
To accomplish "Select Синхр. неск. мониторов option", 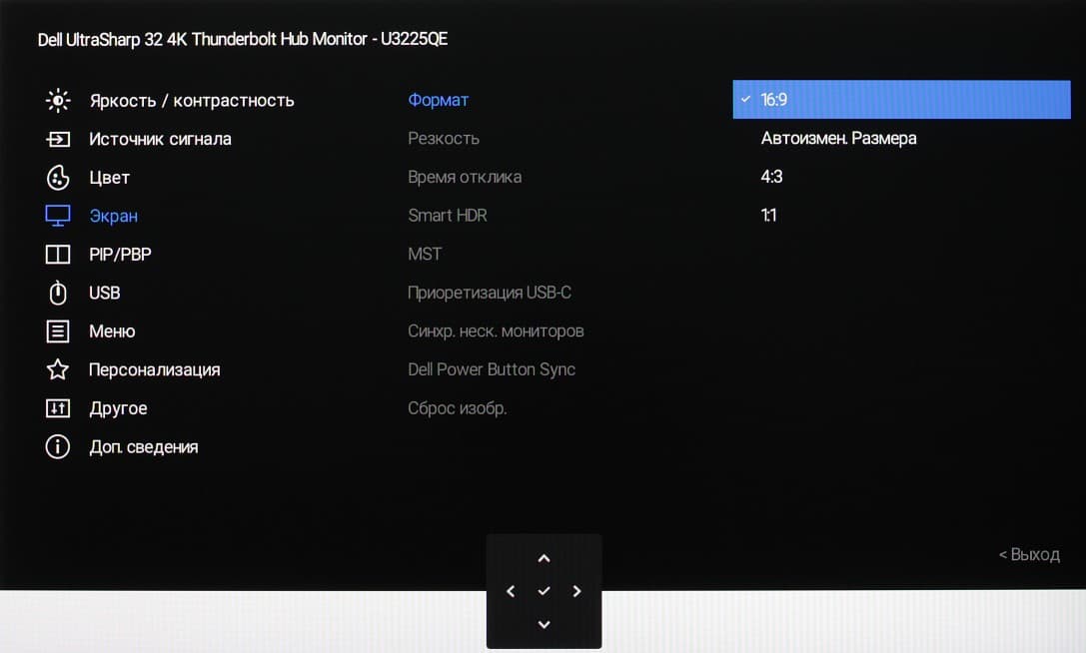I will (496, 331).
